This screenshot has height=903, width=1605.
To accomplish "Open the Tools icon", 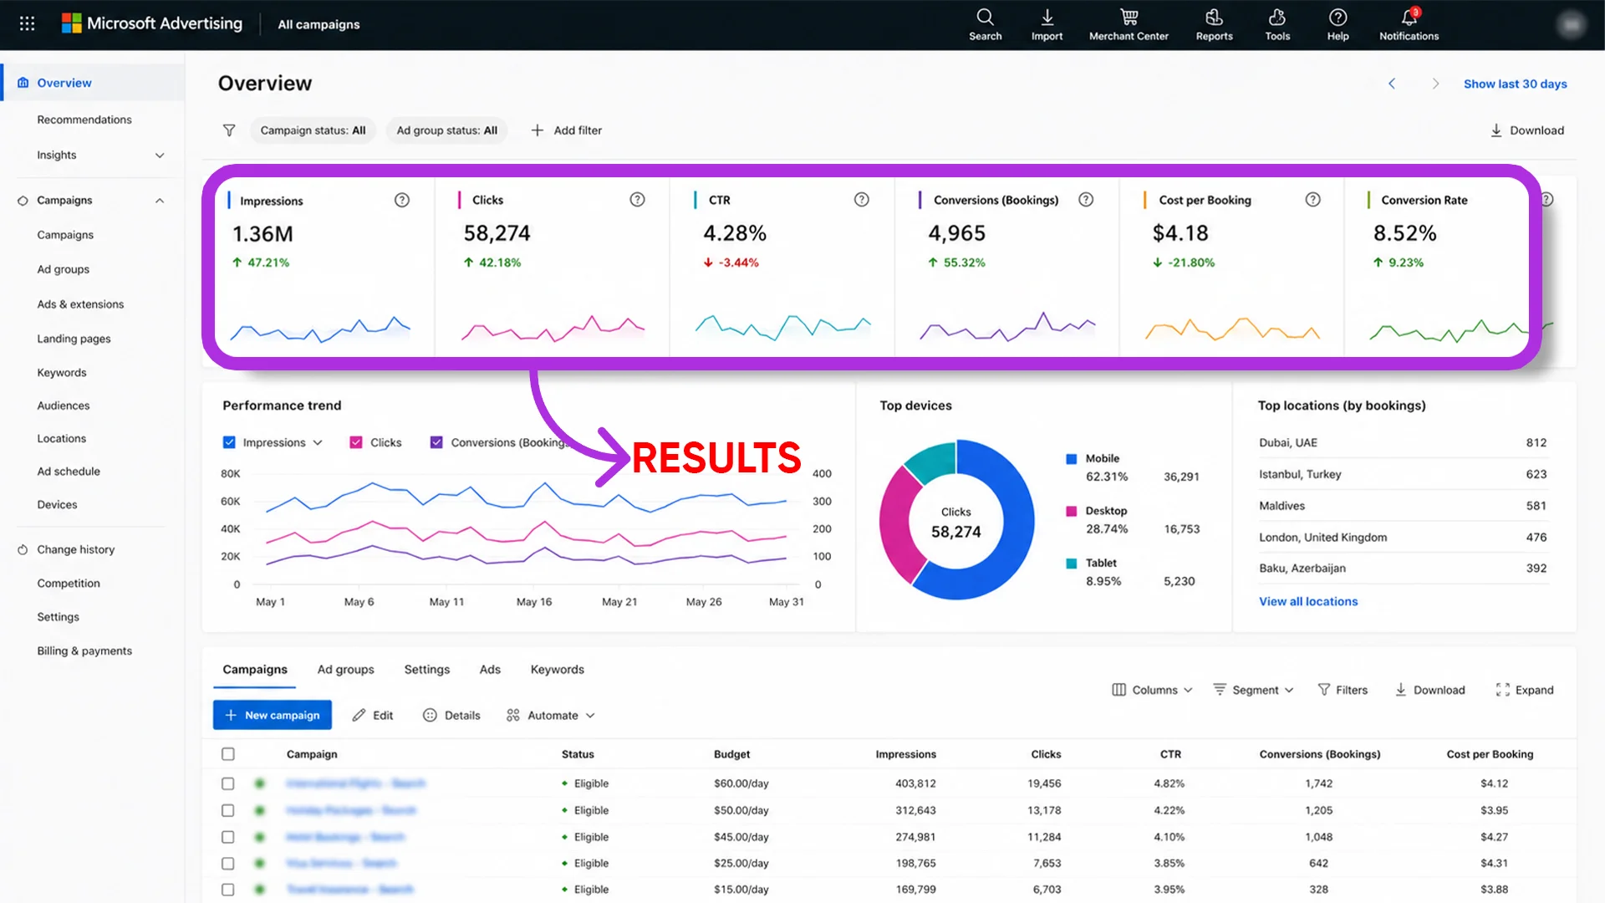I will (1277, 17).
